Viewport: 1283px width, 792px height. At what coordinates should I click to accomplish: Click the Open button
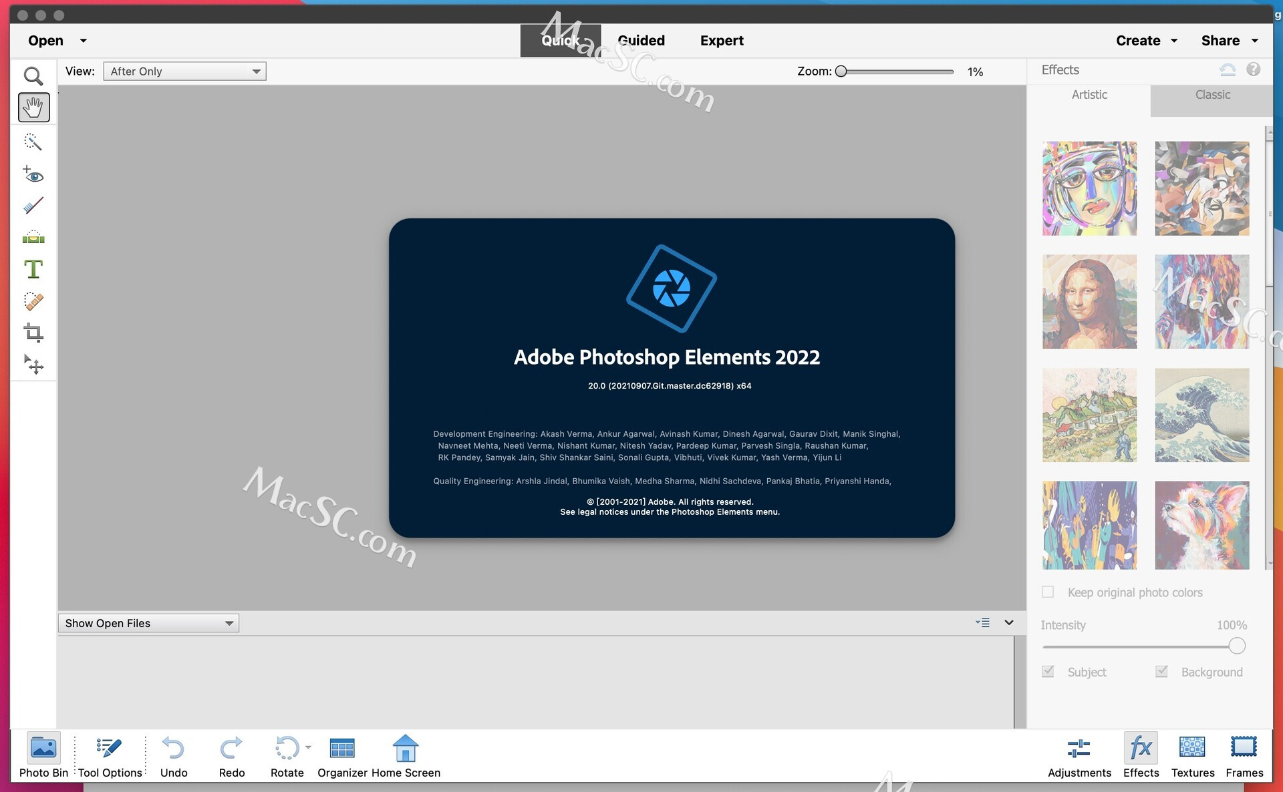pyautogui.click(x=45, y=41)
